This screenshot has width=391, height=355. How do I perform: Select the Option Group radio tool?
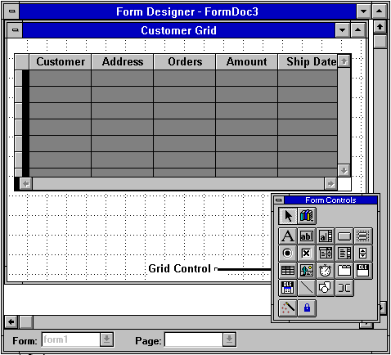288,254
